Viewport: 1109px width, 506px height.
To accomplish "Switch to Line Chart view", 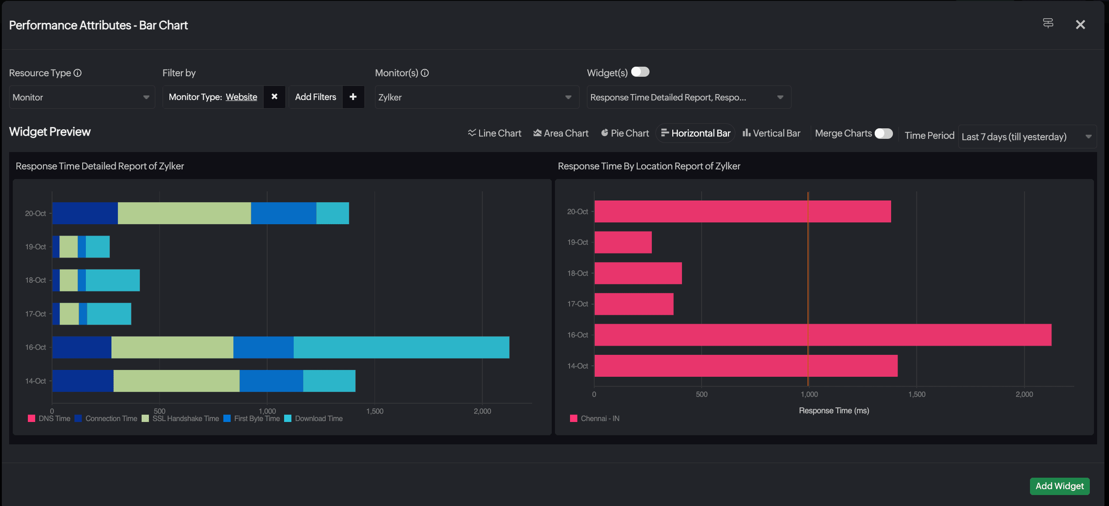I will (x=495, y=133).
